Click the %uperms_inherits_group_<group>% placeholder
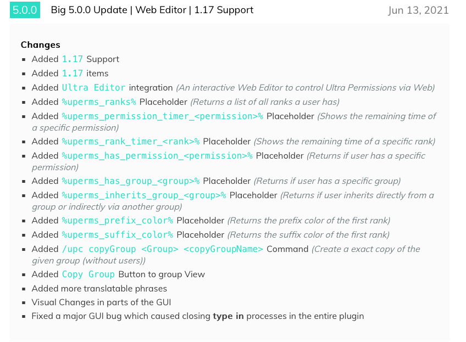 coord(144,195)
